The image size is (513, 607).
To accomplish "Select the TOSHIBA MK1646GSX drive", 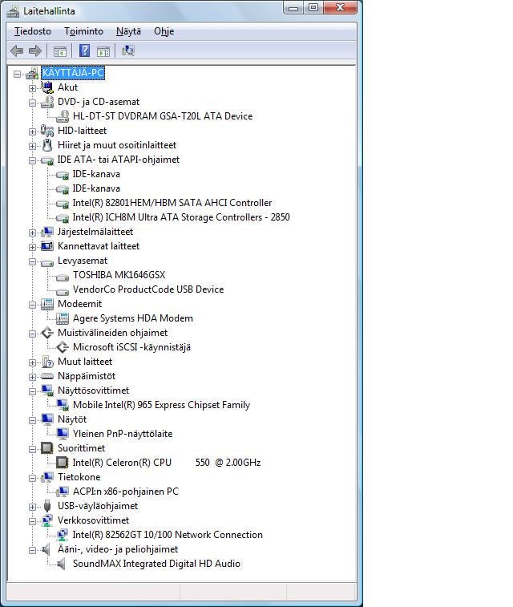I will pos(119,275).
